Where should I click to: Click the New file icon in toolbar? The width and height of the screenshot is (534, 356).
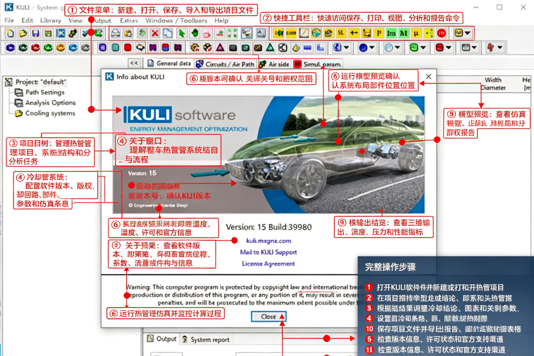click(11, 33)
